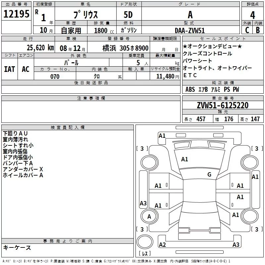Click the ETC sales point

pyautogui.click(x=190, y=75)
